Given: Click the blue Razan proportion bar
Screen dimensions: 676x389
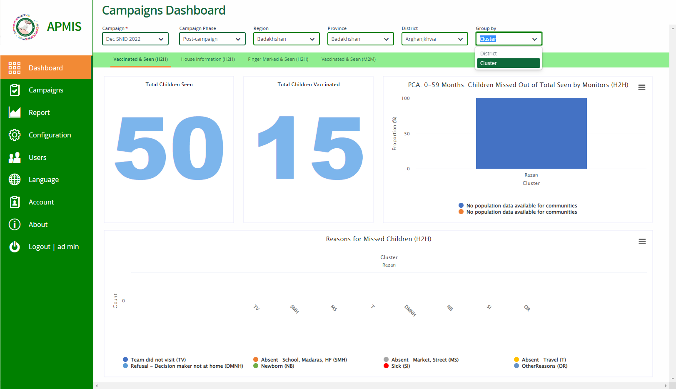Looking at the screenshot, I should 531,133.
